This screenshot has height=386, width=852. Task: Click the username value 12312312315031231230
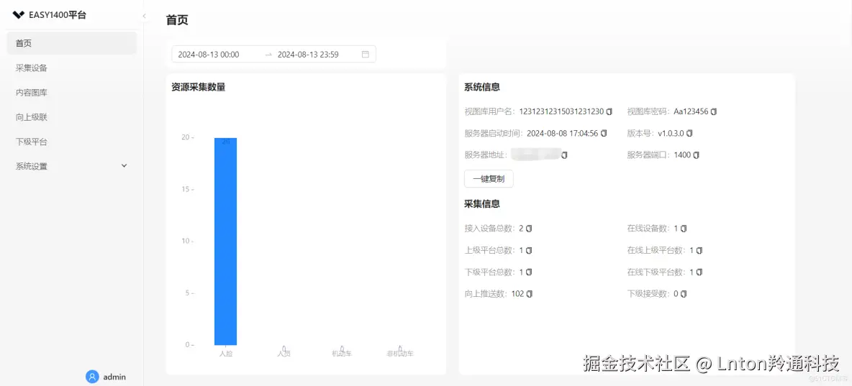tap(561, 111)
